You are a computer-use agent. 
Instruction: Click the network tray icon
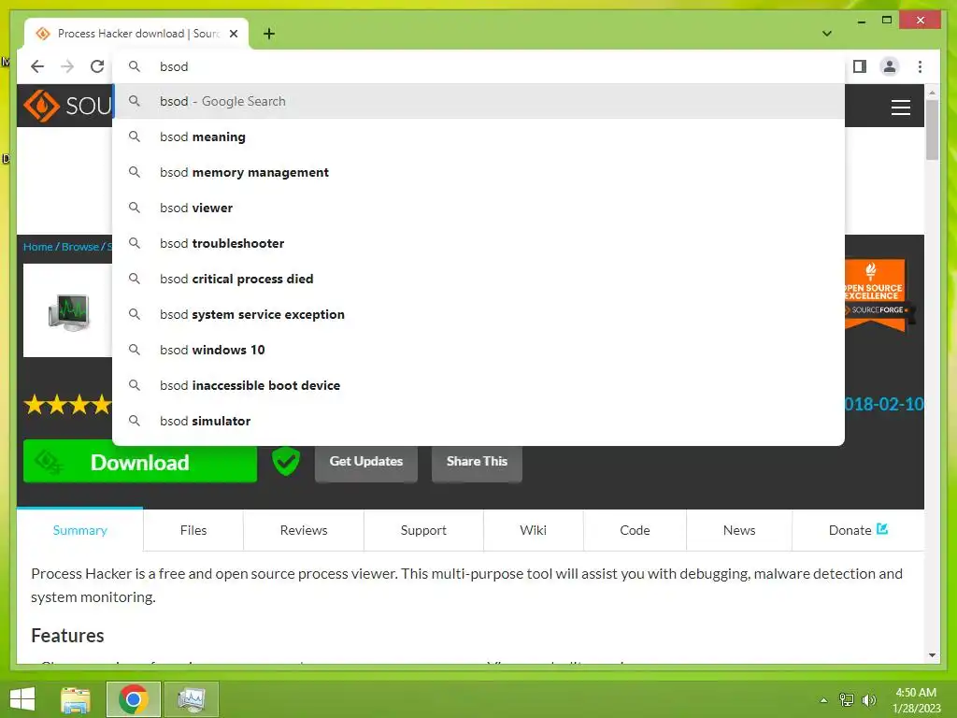(x=847, y=699)
